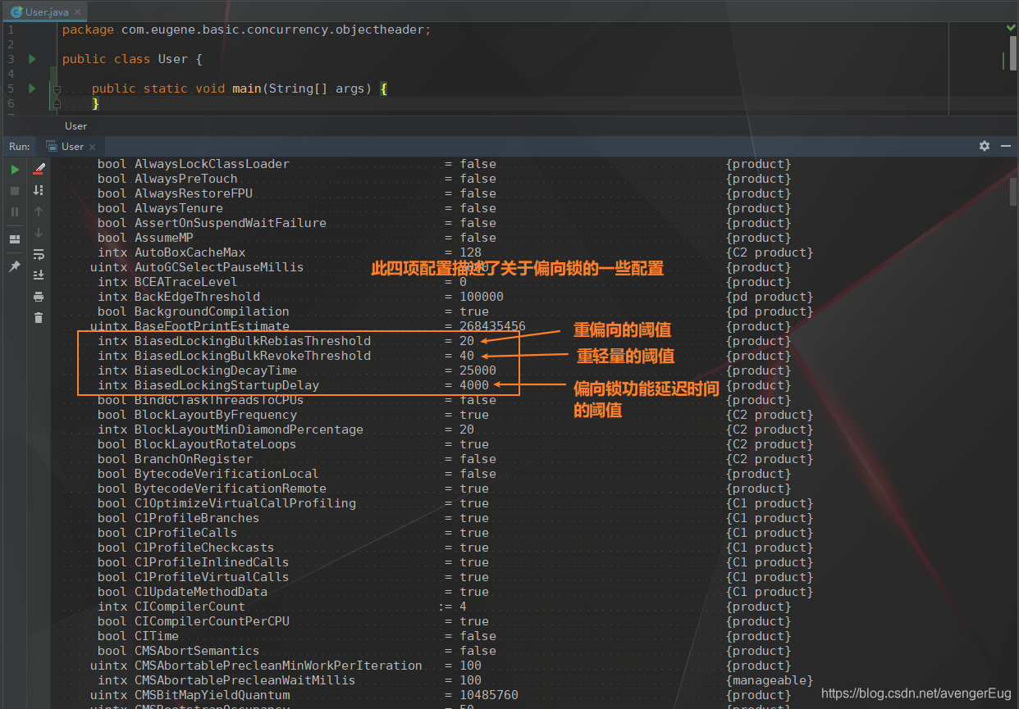Click 'main' in the method signature
The image size is (1019, 709).
(x=246, y=89)
